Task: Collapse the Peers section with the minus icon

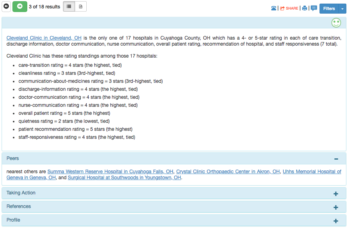Action: tap(336, 159)
